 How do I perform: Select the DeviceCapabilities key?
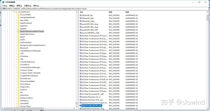[27, 81]
